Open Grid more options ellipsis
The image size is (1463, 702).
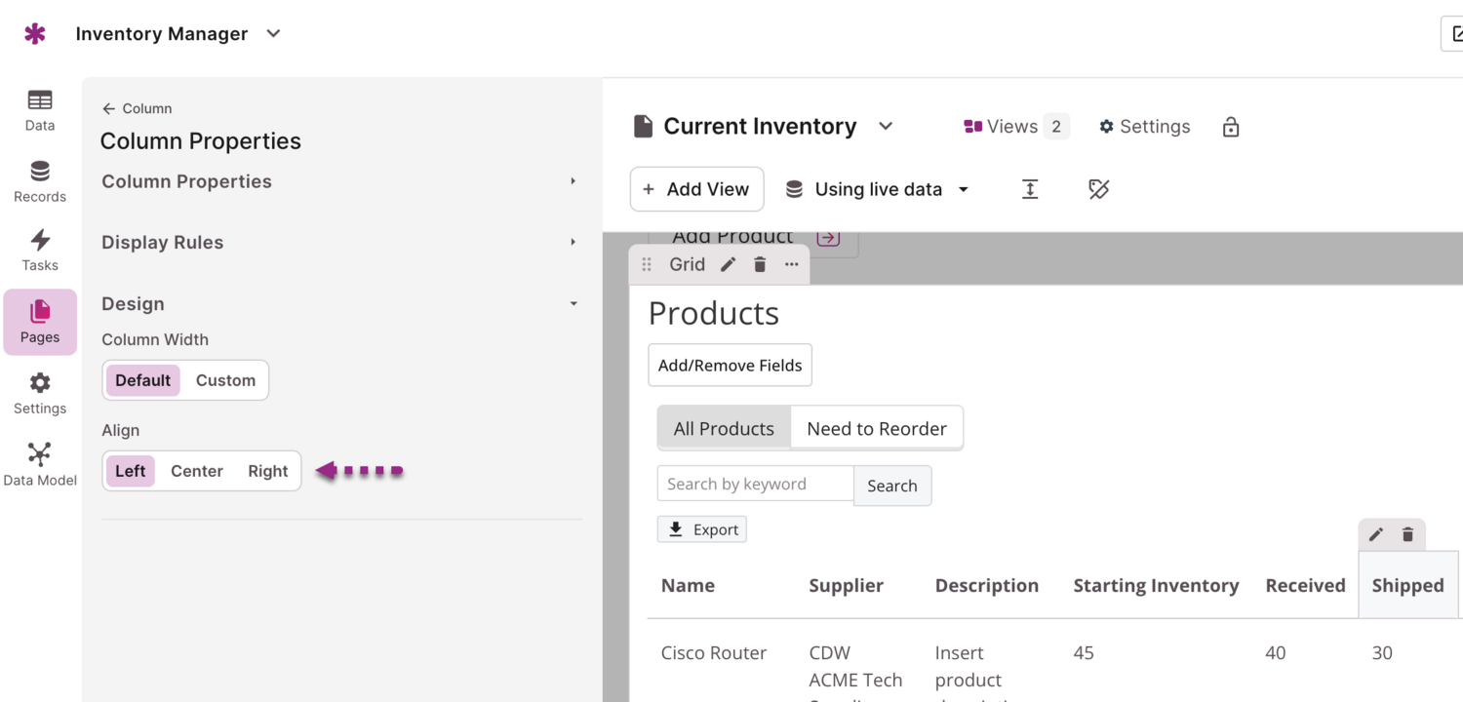(x=792, y=264)
